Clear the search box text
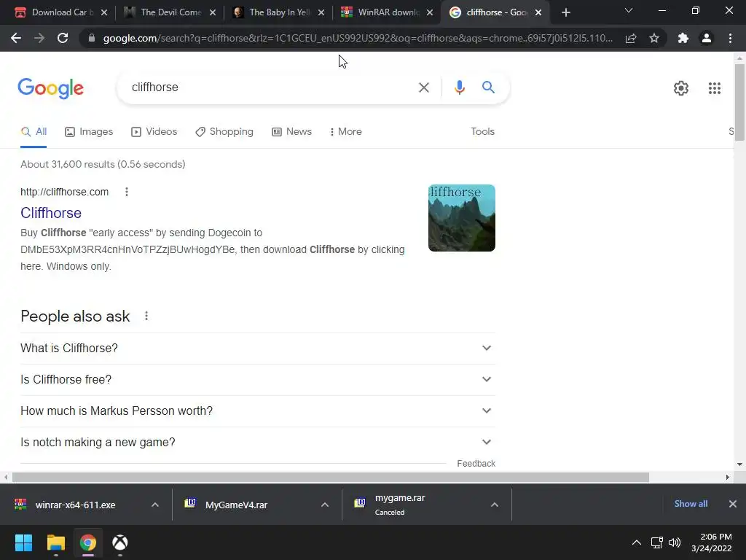This screenshot has height=560, width=746. pyautogui.click(x=423, y=87)
